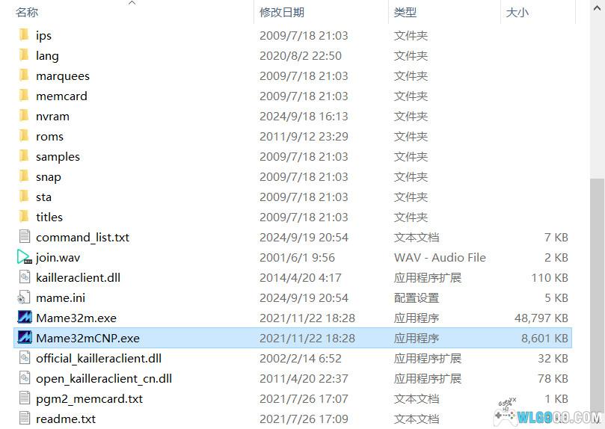Click the scrollbar up arrow
The width and height of the screenshot is (605, 429).
point(597,8)
